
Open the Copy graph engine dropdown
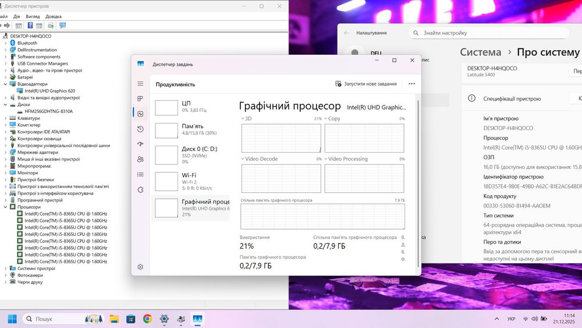tap(325, 118)
